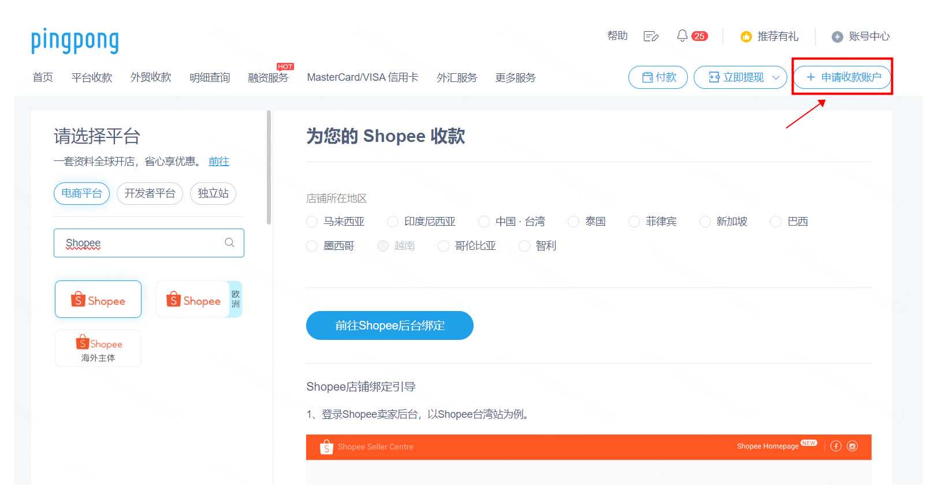Click the 为您的 Shopee 收款 heading

pyautogui.click(x=386, y=136)
